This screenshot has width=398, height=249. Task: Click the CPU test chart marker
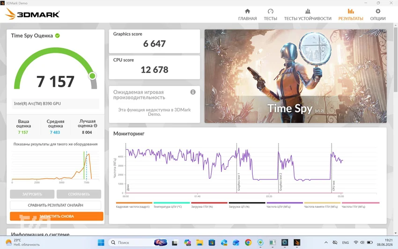(x=333, y=186)
